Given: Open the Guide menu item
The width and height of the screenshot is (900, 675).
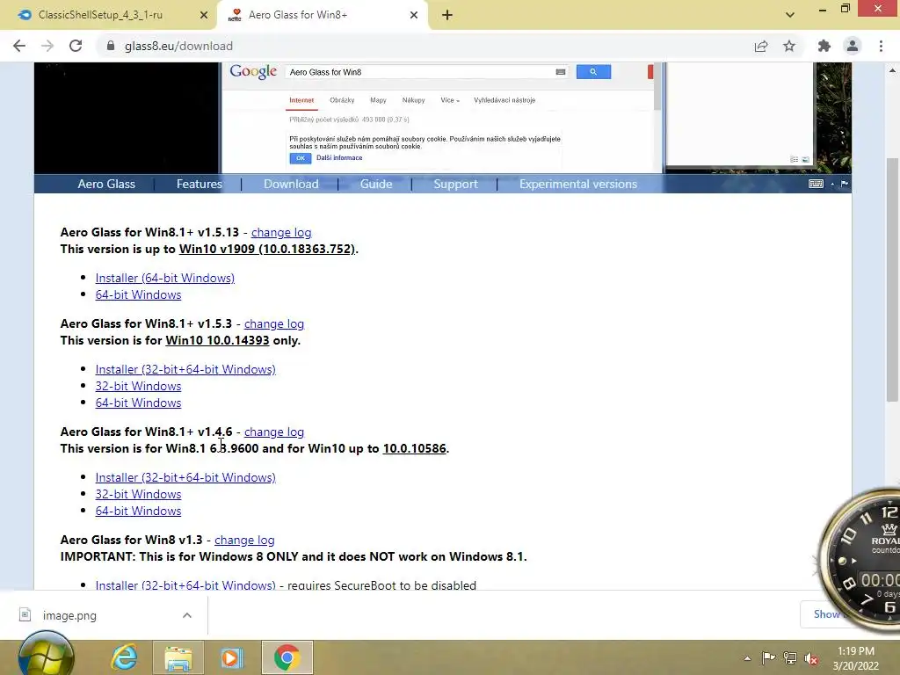Looking at the screenshot, I should (x=376, y=185).
